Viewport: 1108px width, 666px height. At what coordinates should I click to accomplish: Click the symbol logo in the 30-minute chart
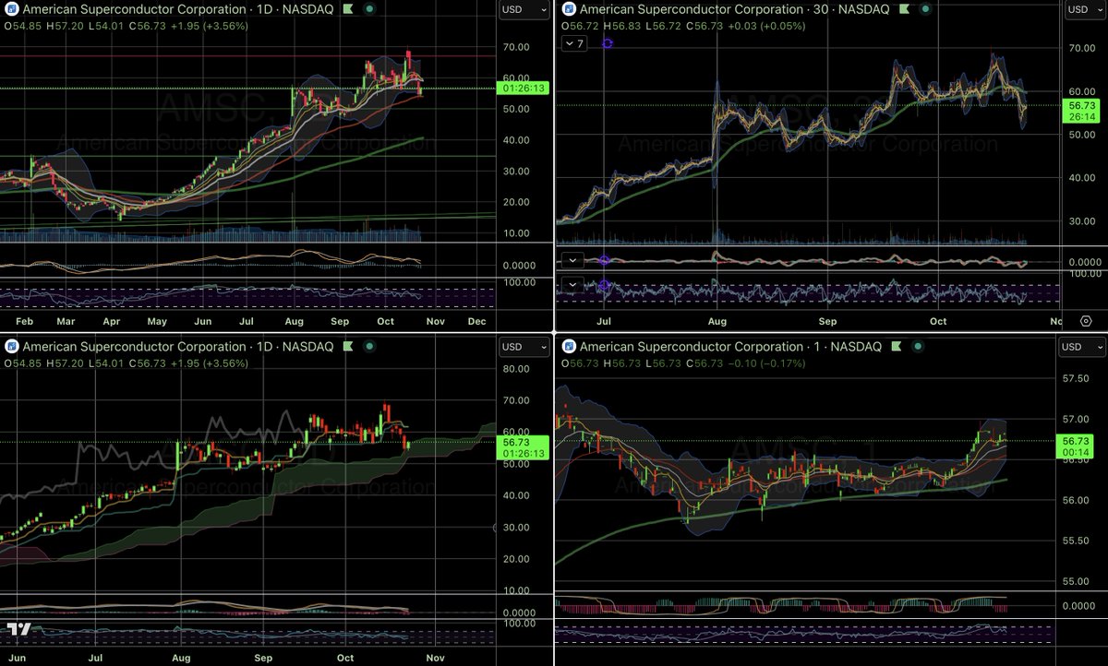tap(567, 10)
